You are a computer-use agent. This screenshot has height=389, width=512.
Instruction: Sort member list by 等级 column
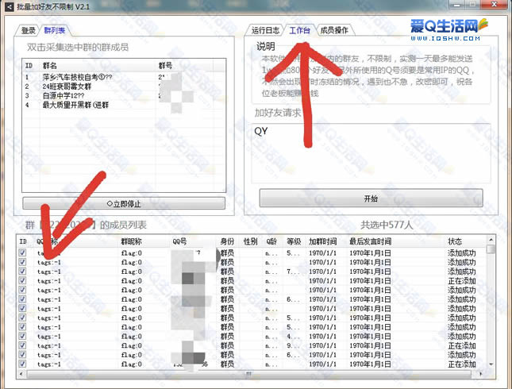(x=295, y=241)
